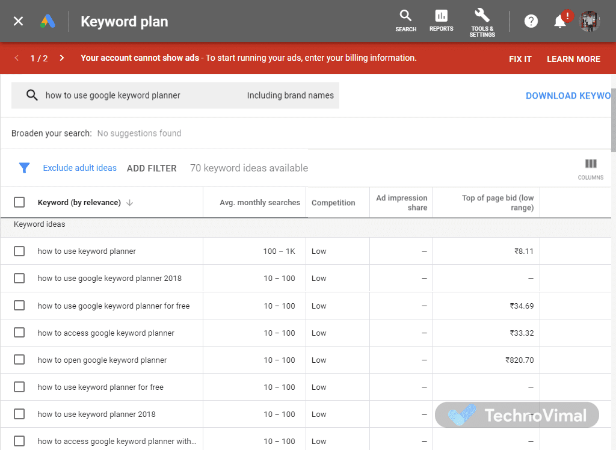Click the magnifier icon in keyword search box
The width and height of the screenshot is (616, 450).
pyautogui.click(x=32, y=95)
